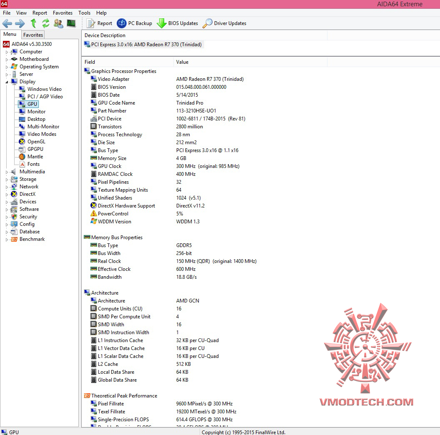The height and width of the screenshot is (435, 440).
Task: Select Video Modes tree item
Action: [42, 134]
